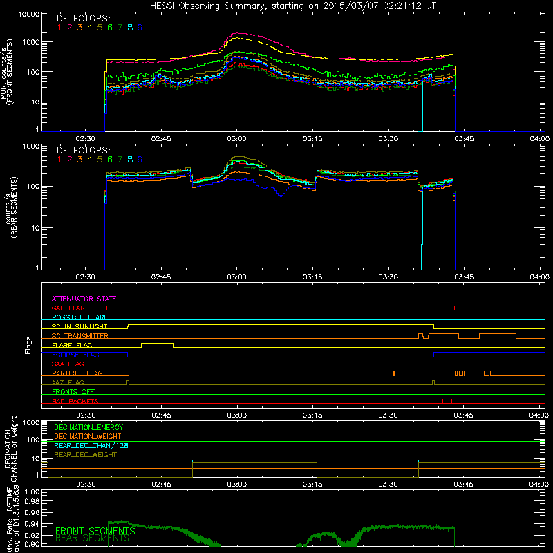Viewport: 553px width, 553px height.
Task: Click the 03:30 time label under the Flags plot
Action: click(x=388, y=415)
